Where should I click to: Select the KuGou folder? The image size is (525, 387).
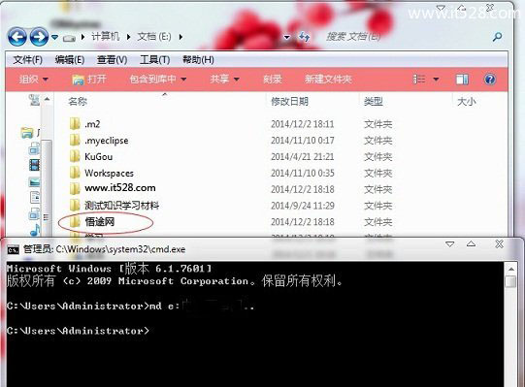coord(98,157)
